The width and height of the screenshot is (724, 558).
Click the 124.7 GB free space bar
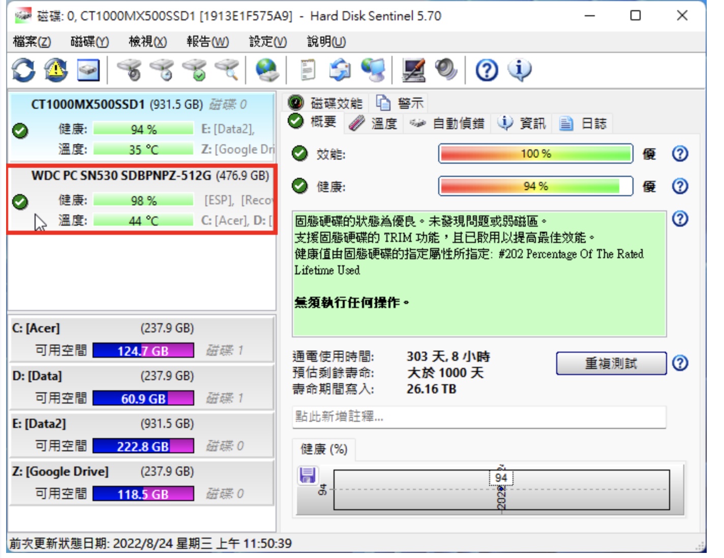143,351
